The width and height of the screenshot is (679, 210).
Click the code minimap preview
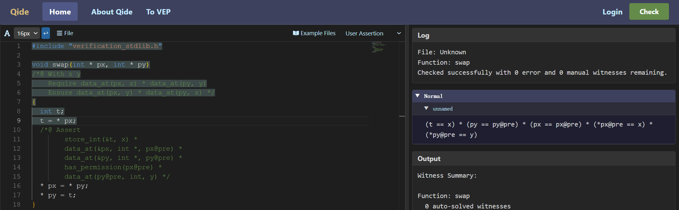tap(378, 47)
